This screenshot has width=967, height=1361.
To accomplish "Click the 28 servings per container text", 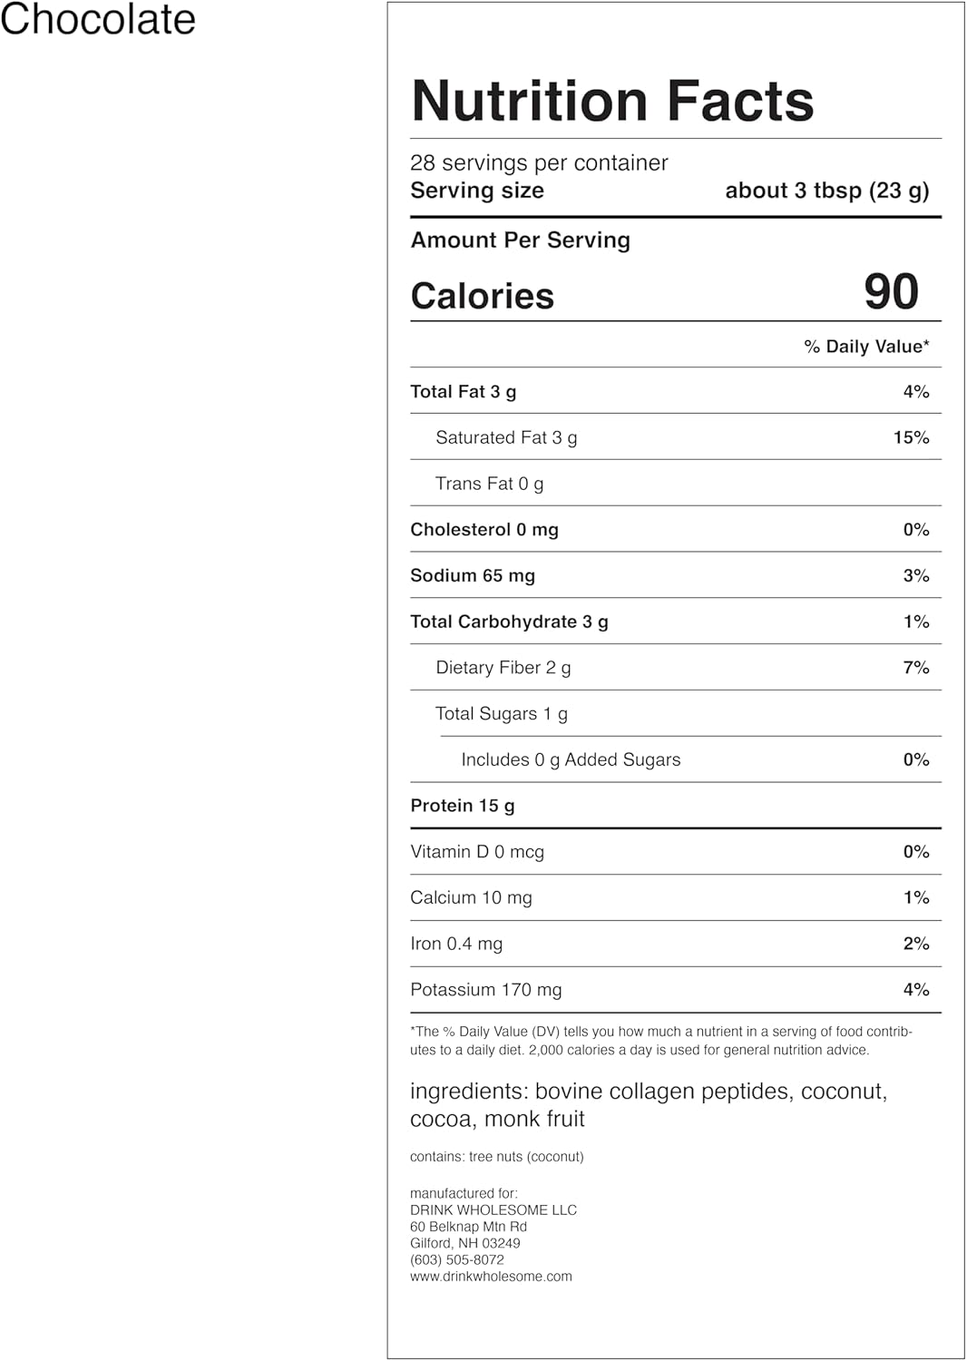I will (539, 163).
